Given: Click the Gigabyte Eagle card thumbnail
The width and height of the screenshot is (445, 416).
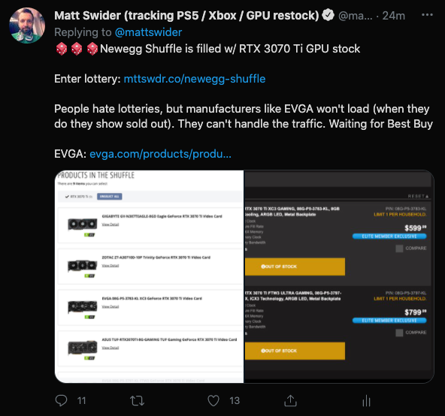Looking at the screenshot, I should [x=83, y=226].
